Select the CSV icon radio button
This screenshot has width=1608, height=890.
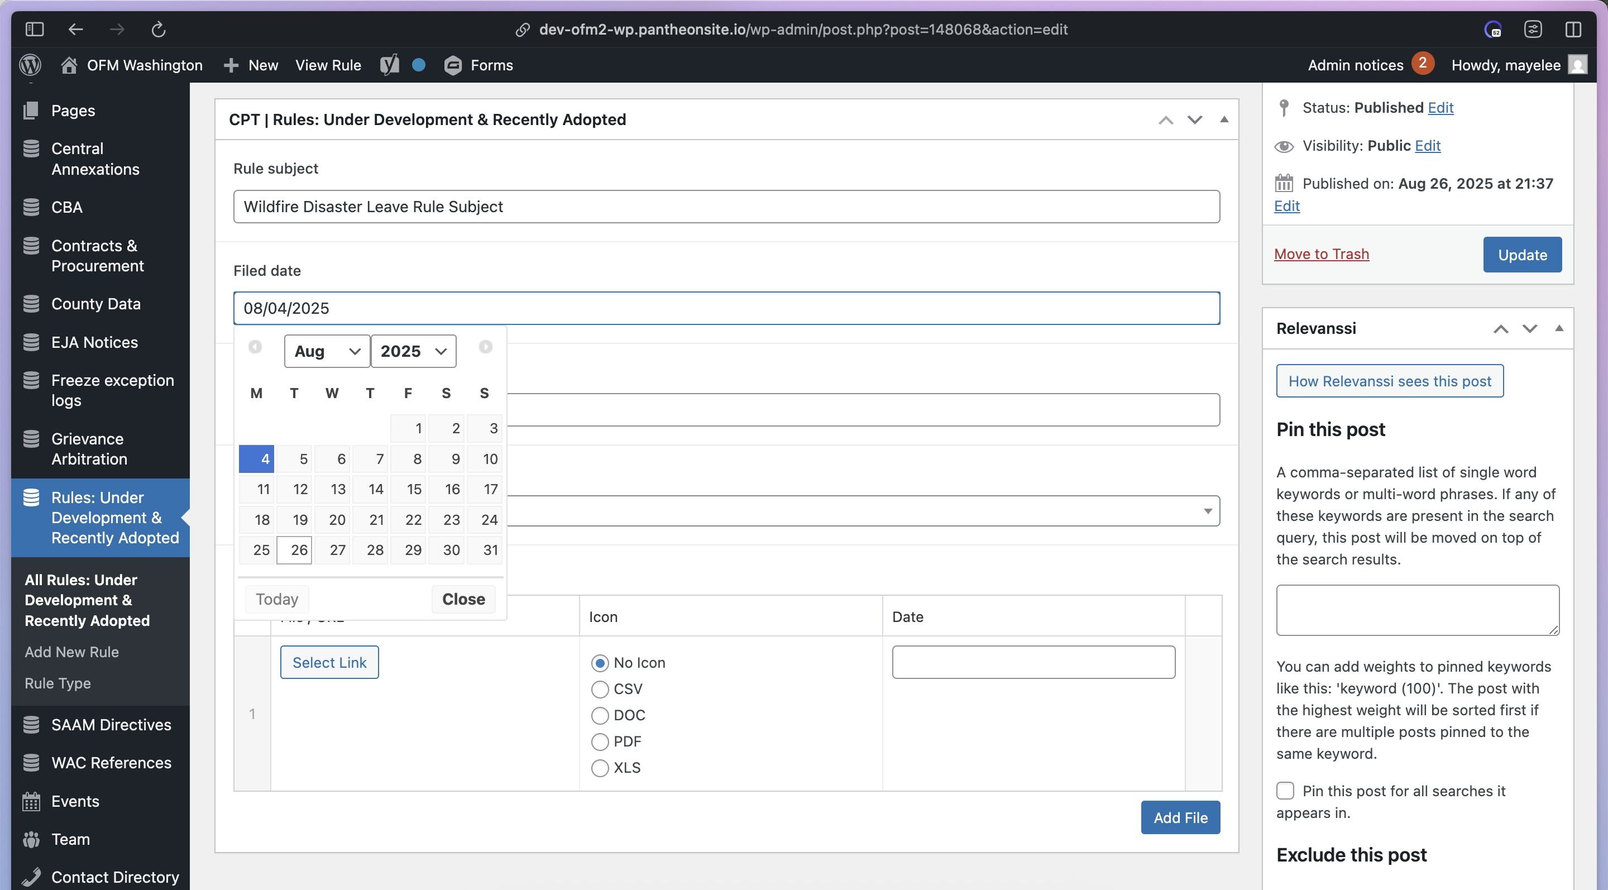pyautogui.click(x=600, y=689)
